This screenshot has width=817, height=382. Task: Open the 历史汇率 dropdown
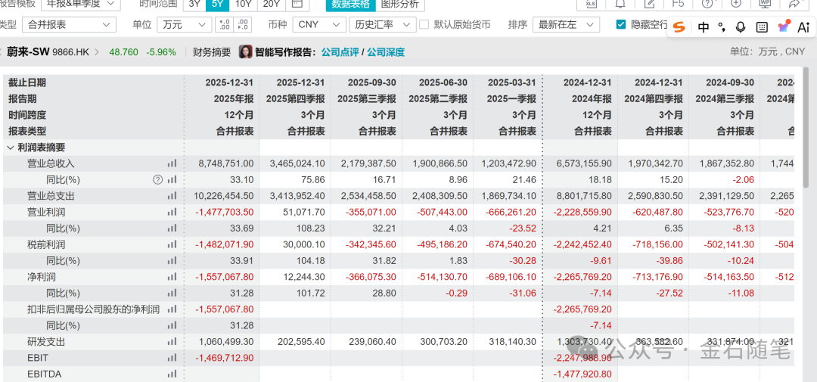click(x=383, y=24)
